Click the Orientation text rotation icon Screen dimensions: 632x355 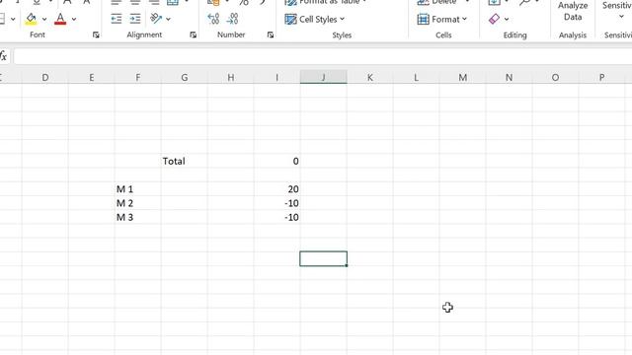(156, 19)
